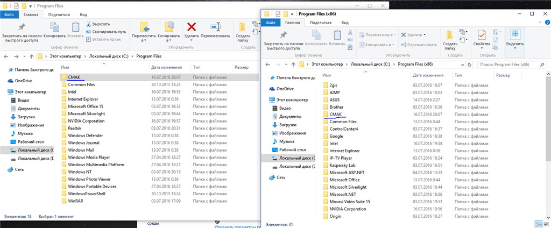Open Поделиться tab in Program Files window
Image resolution: width=551 pixels, height=228 pixels.
(59, 15)
